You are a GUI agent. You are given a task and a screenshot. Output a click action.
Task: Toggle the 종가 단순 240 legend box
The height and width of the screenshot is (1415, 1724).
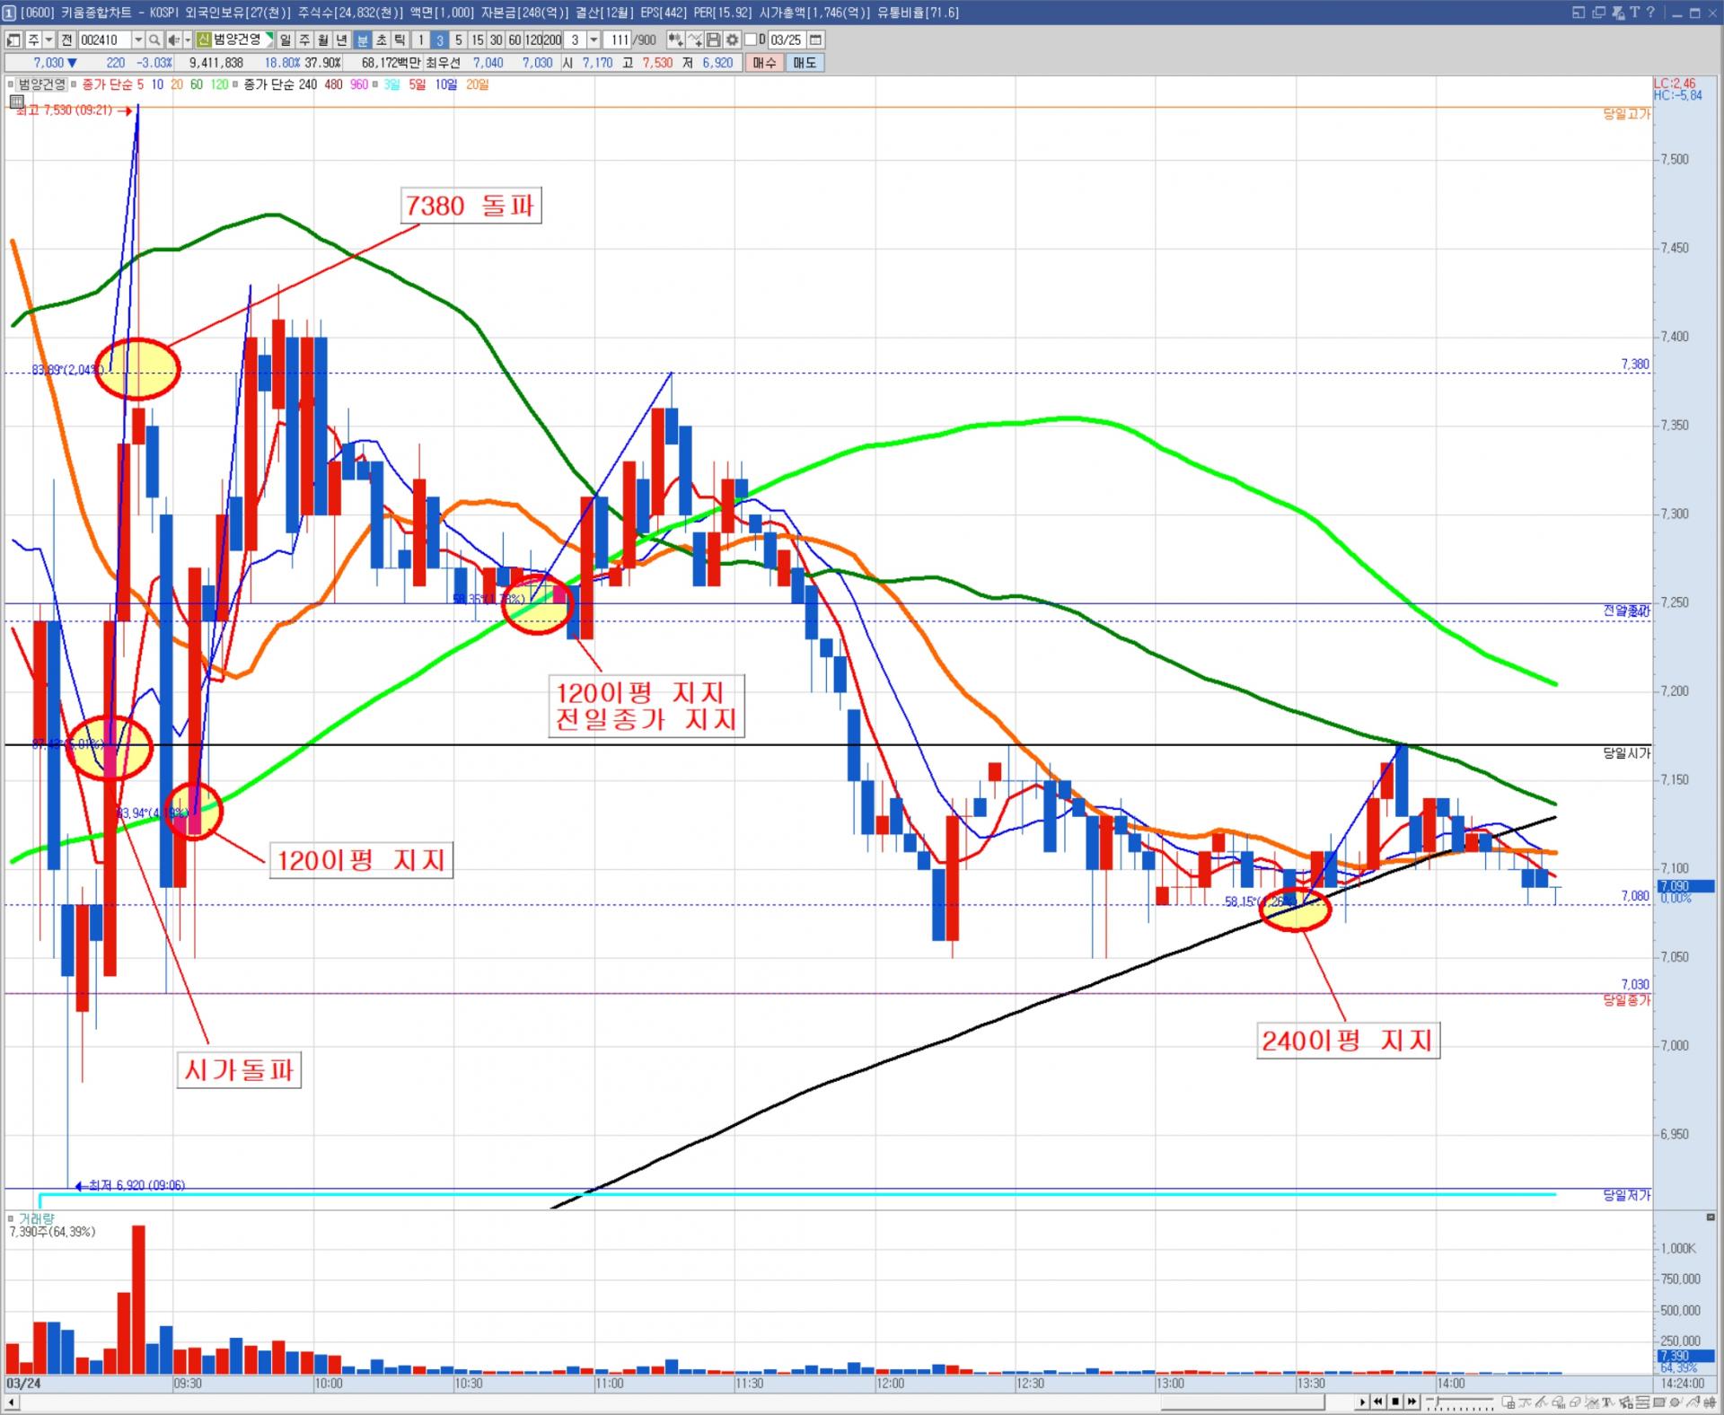click(235, 84)
